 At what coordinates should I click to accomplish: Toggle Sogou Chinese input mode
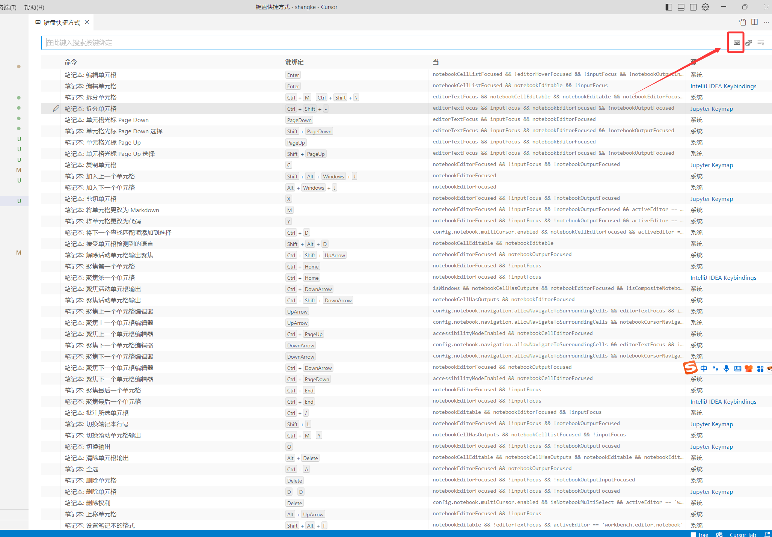click(704, 368)
